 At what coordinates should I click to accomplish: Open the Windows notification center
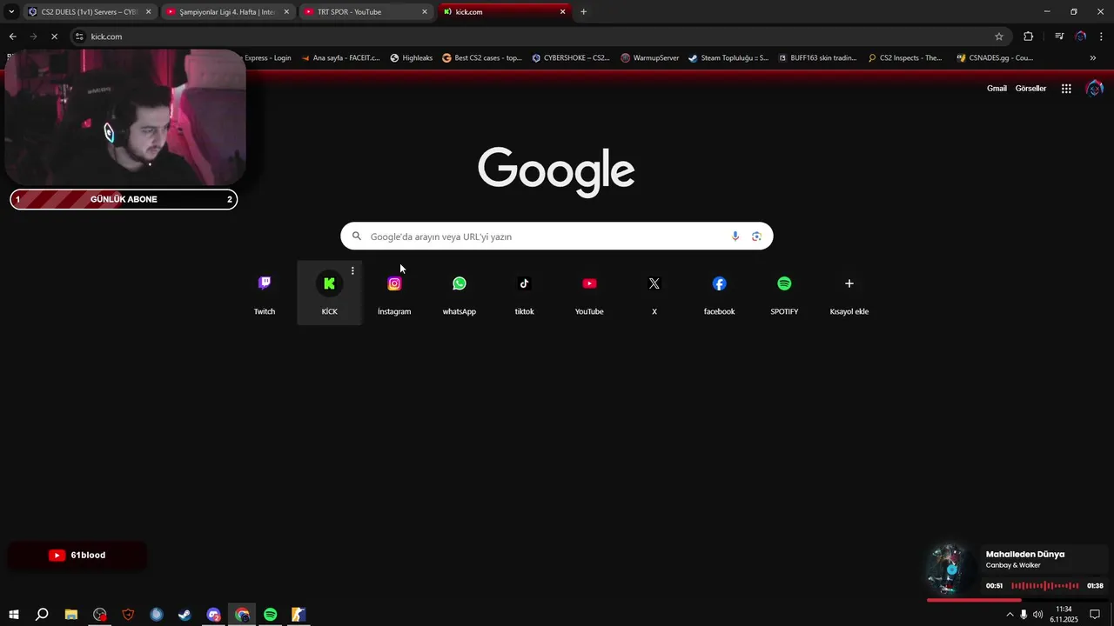pos(1095,615)
